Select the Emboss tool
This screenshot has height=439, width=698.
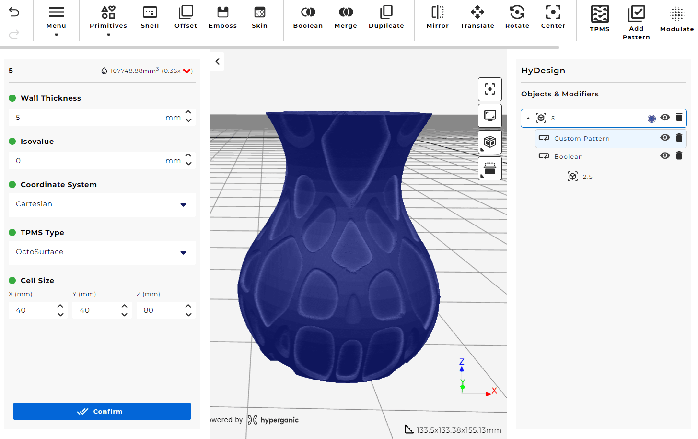[223, 18]
